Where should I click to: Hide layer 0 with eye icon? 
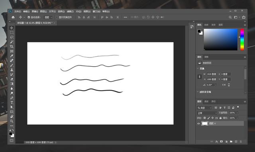click(198, 124)
